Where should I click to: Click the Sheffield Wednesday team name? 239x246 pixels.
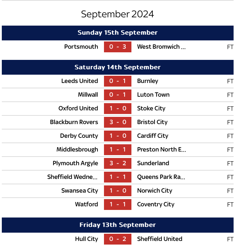[x=73, y=177]
